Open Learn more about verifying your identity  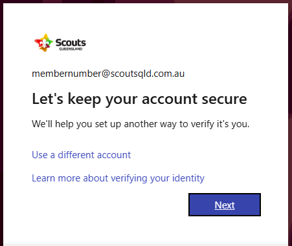pos(118,178)
